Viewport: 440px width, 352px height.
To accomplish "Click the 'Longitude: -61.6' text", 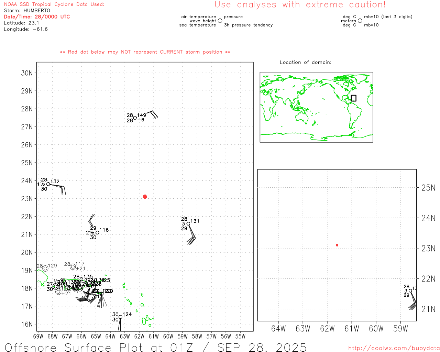I will click(26, 29).
